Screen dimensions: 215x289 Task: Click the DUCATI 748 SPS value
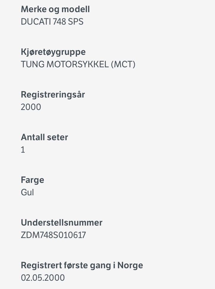tap(52, 22)
